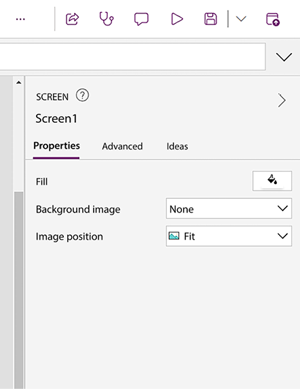Switch to the Advanced tab
Image resolution: width=300 pixels, height=389 pixels.
pyautogui.click(x=122, y=147)
